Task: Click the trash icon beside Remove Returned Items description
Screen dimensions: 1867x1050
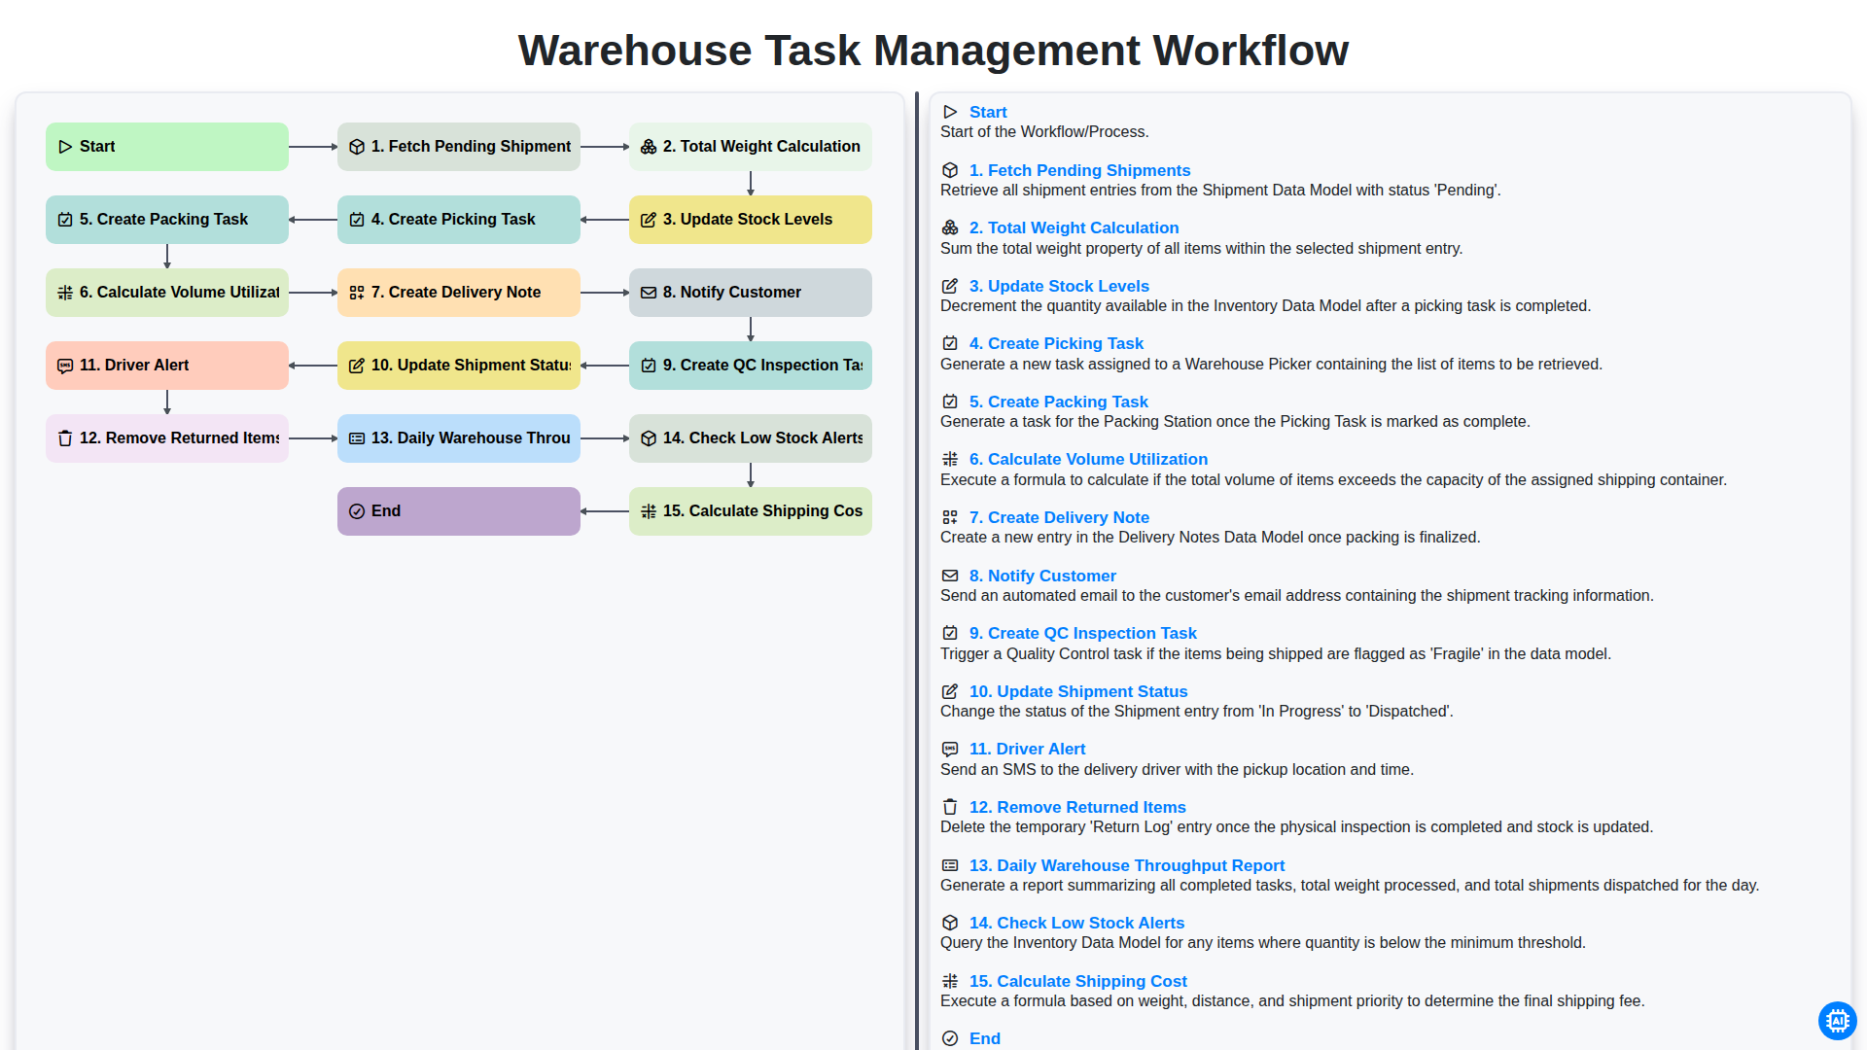Action: pyautogui.click(x=950, y=807)
